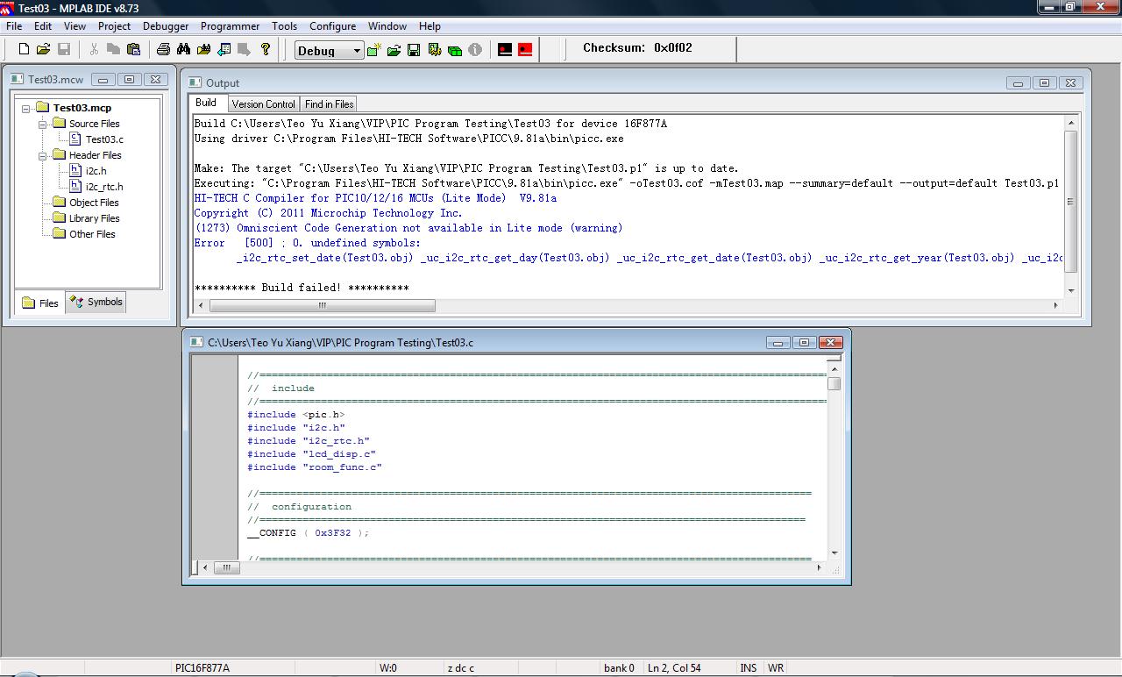The width and height of the screenshot is (1122, 677).
Task: Click the __CONFIG ( 0x3F32 ) line
Action: point(309,533)
